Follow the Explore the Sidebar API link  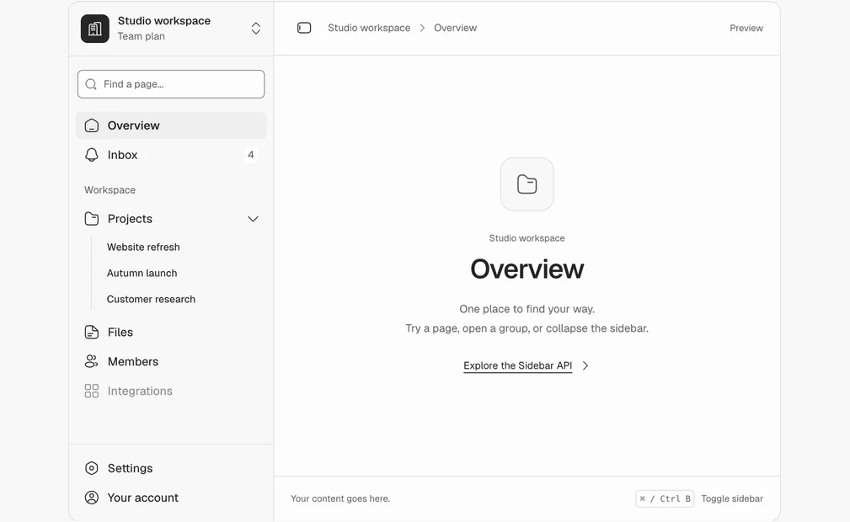pyautogui.click(x=518, y=366)
